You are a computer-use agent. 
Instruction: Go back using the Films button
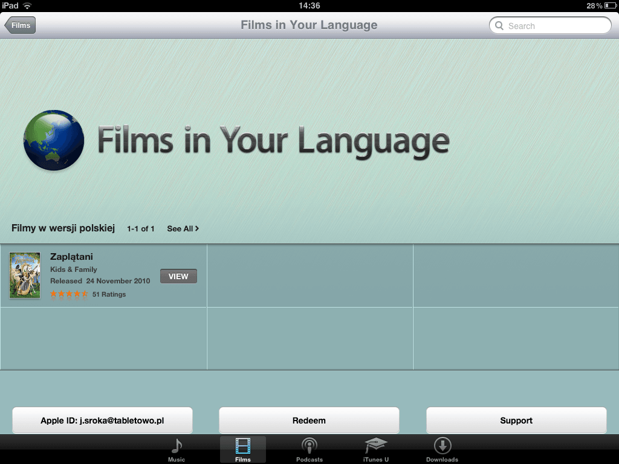point(20,25)
